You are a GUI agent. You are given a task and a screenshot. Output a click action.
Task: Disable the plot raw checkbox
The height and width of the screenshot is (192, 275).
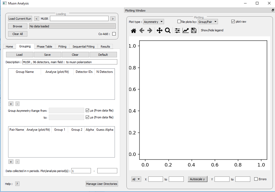(233, 22)
